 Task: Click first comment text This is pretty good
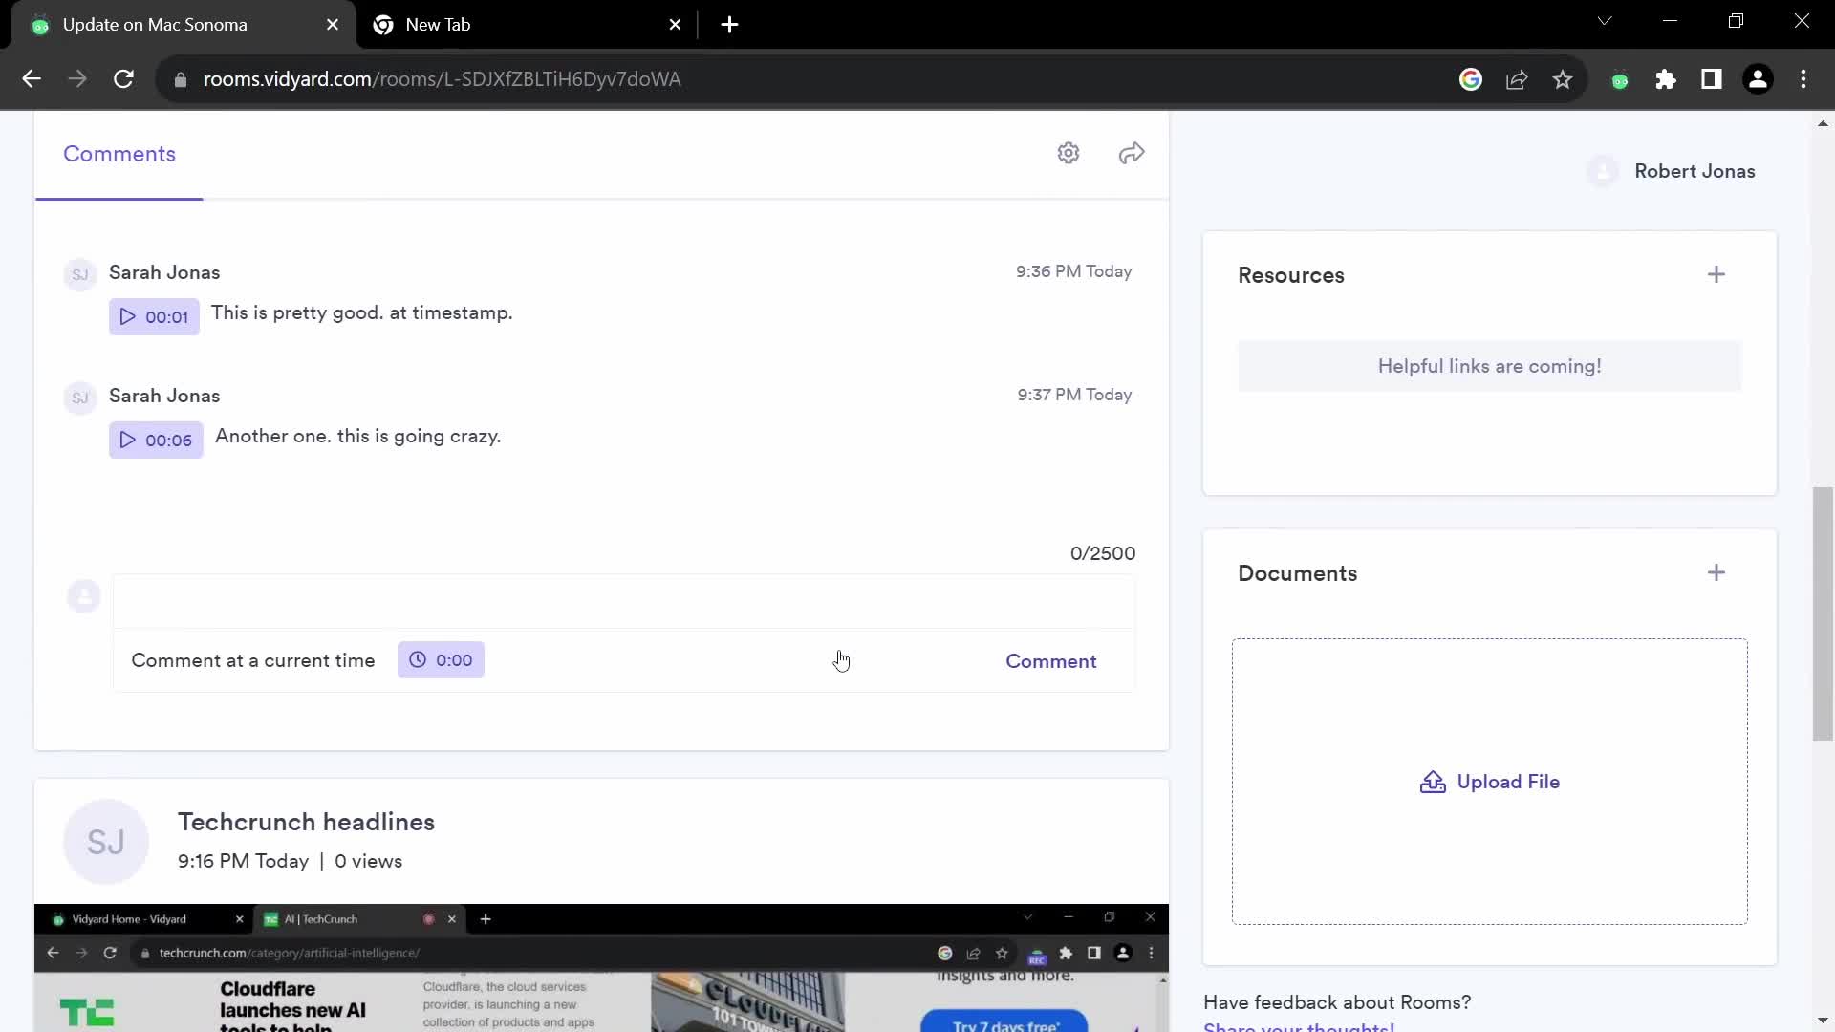(x=361, y=312)
